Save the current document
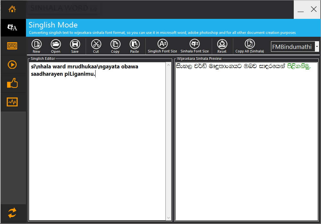 (x=75, y=46)
